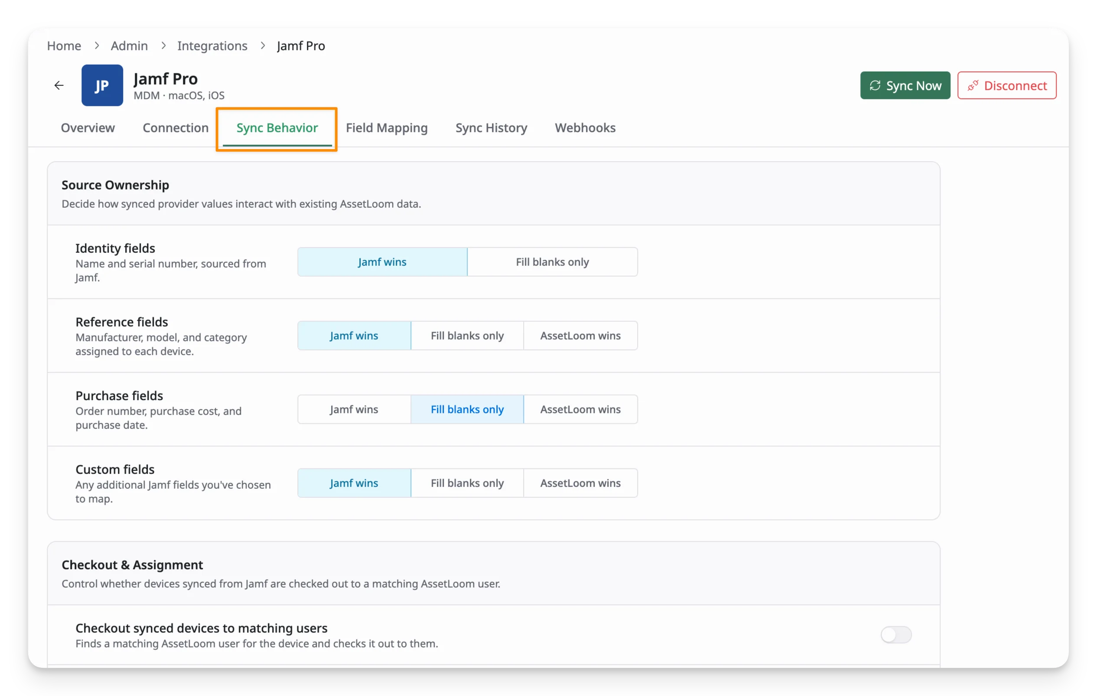Enable Checkout synced devices to matching users toggle
1097x696 pixels.
(896, 634)
